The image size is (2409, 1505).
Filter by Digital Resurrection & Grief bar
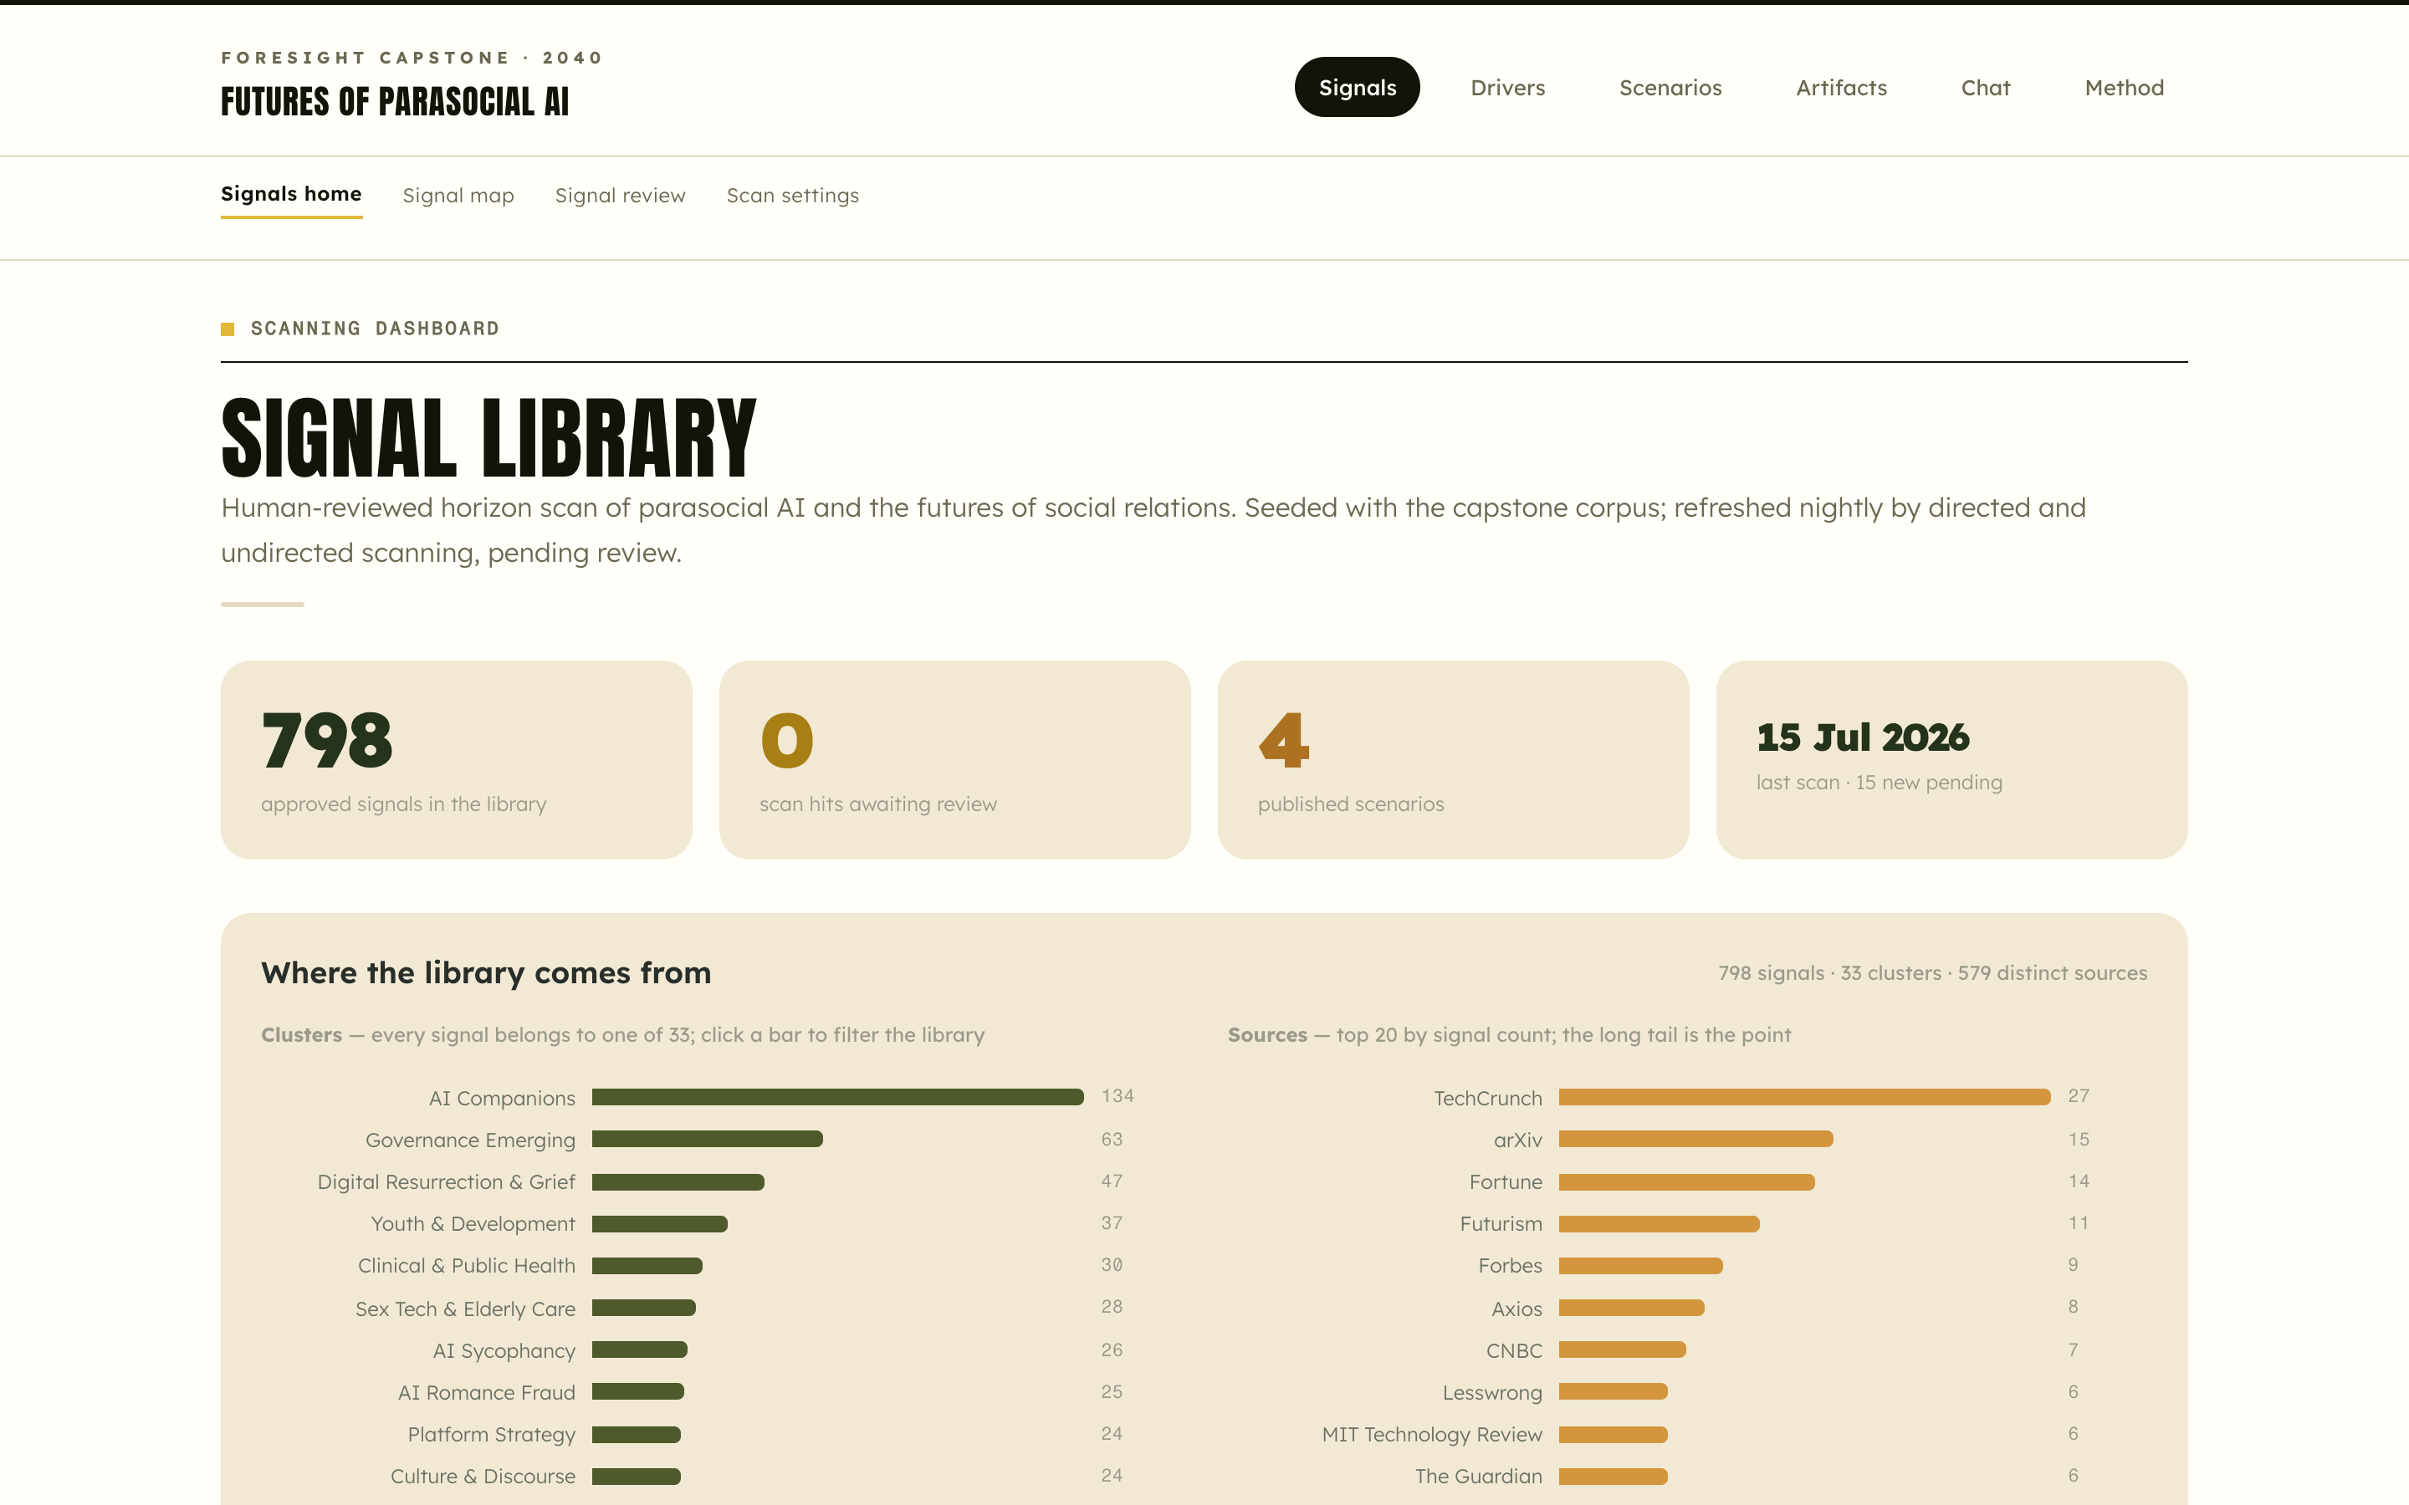[x=678, y=1181]
